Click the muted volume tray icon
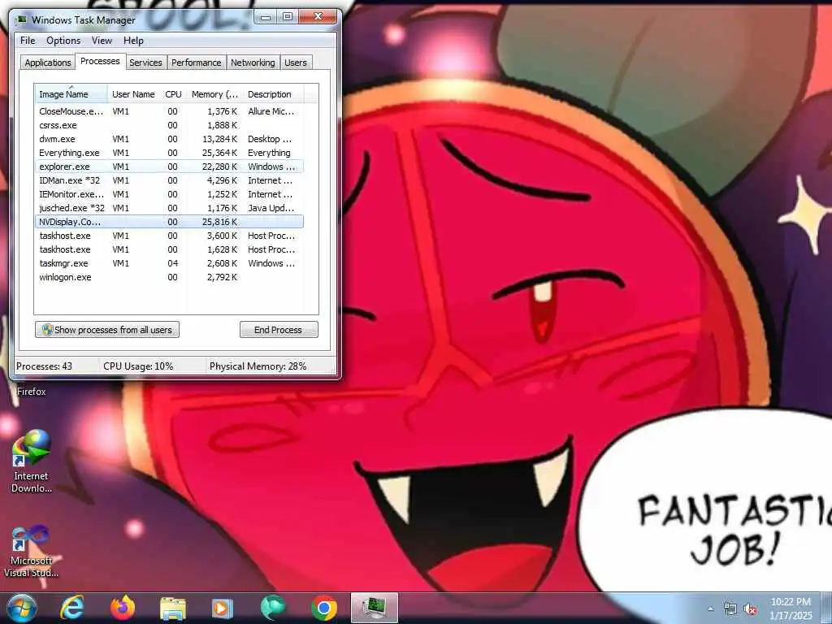 pos(750,609)
